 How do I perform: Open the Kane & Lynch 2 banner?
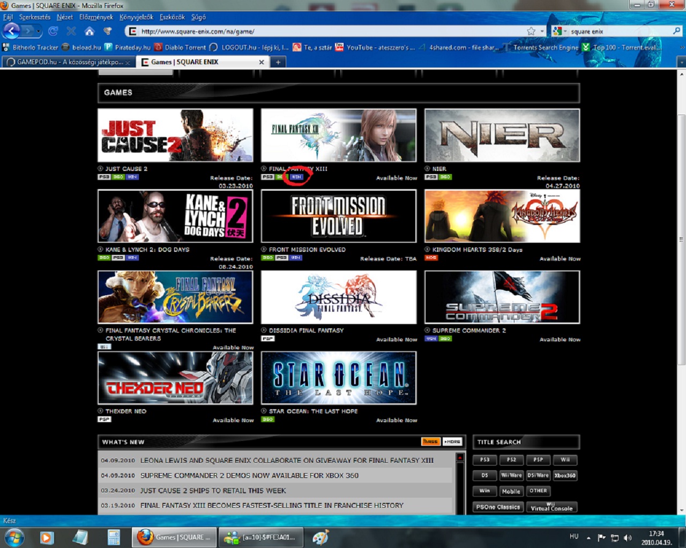click(x=175, y=216)
